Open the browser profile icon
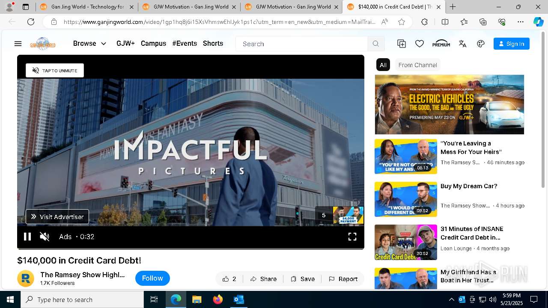 pyautogui.click(x=9, y=7)
